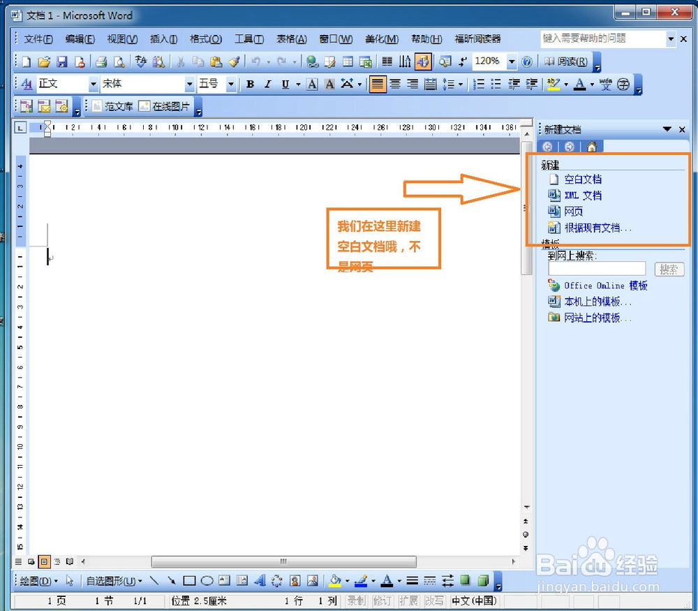Screen dimensions: 698x611
Task: Increase indent icon
Action: [x=531, y=84]
